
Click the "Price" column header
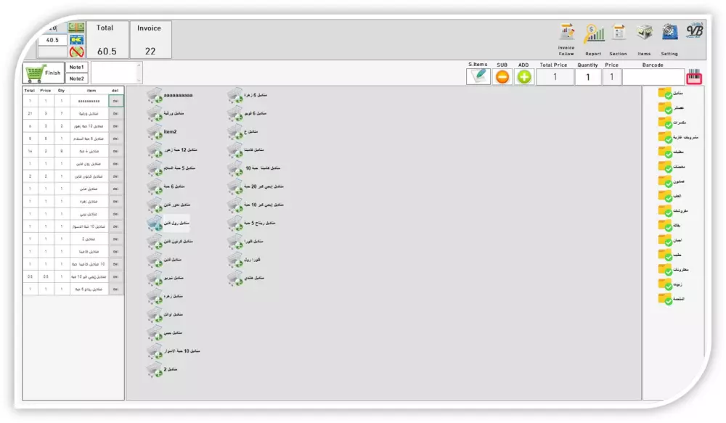point(45,91)
